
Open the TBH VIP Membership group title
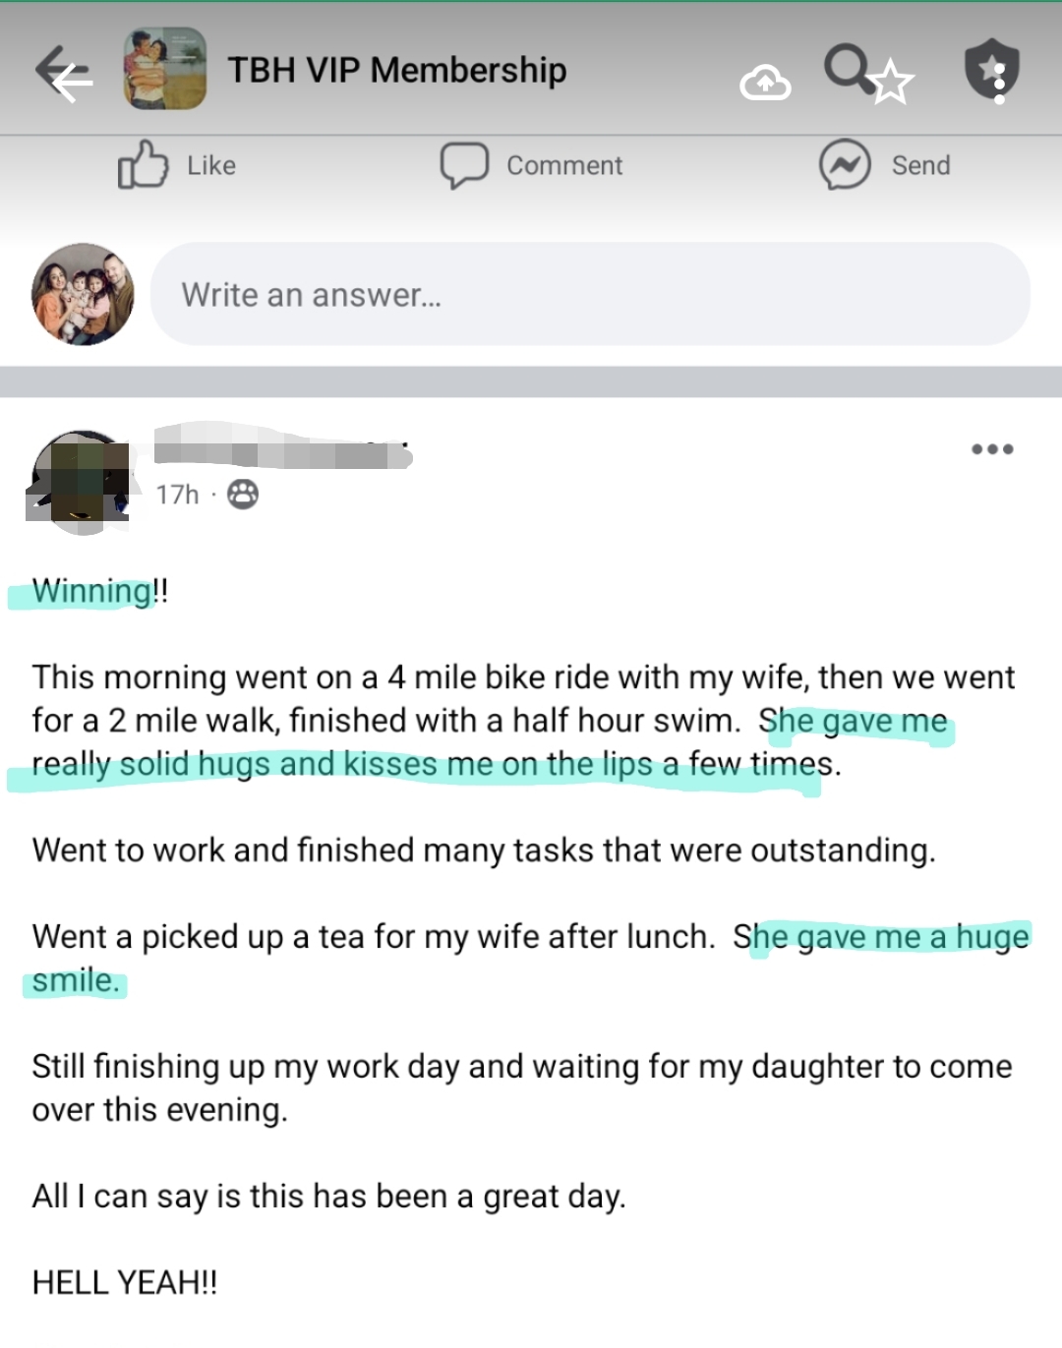pos(397,71)
